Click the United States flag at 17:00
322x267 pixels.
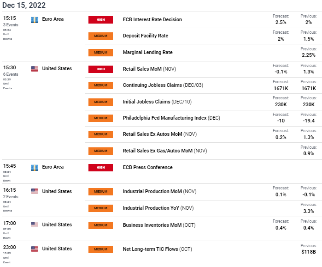(35, 225)
